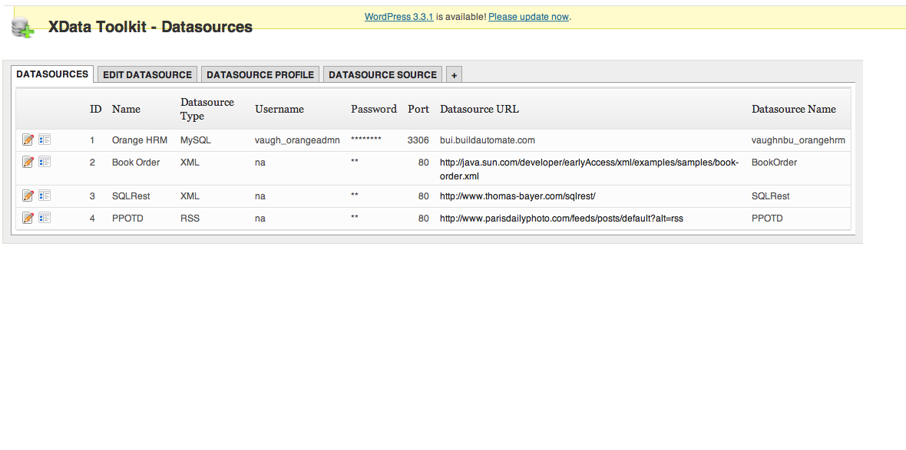Image resolution: width=906 pixels, height=450 pixels.
Task: Open the WordPress 3.3.1 link
Action: click(x=398, y=17)
